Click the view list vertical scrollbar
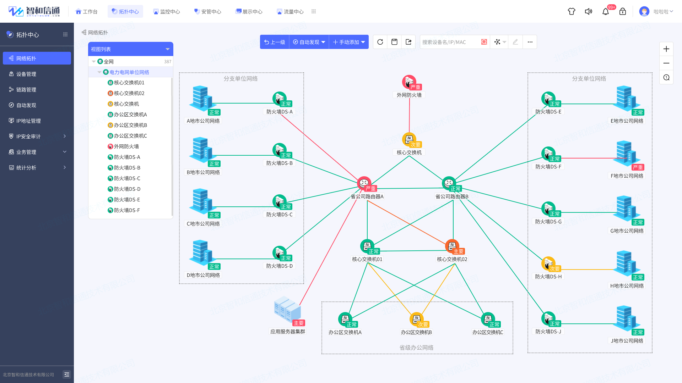Image resolution: width=682 pixels, height=383 pixels. [x=172, y=146]
